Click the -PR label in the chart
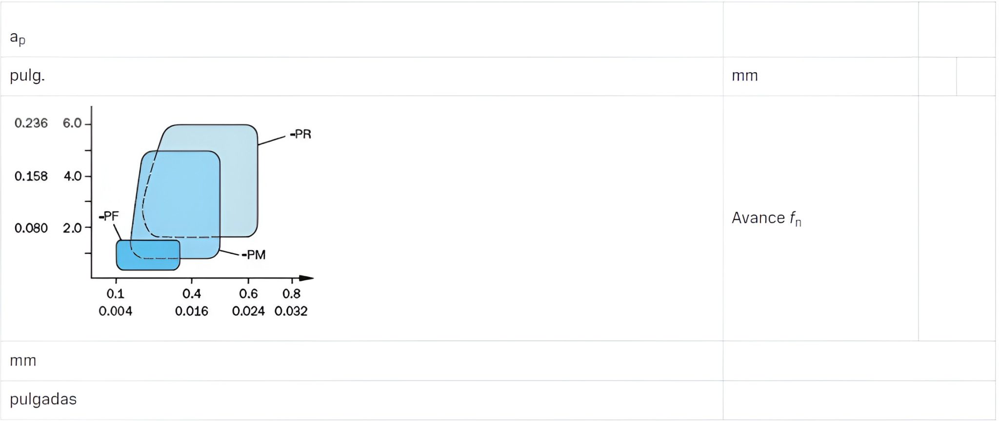The height and width of the screenshot is (421, 999). (x=302, y=134)
